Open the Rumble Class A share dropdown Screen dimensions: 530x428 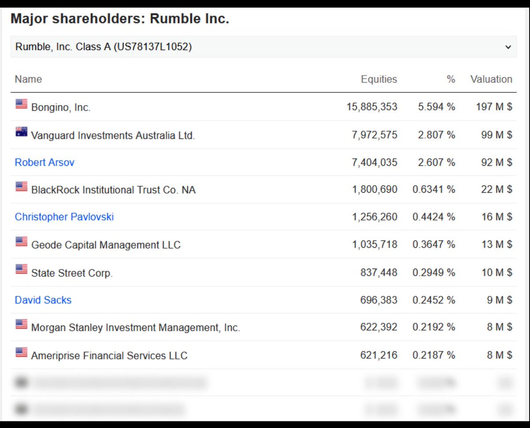[263, 47]
